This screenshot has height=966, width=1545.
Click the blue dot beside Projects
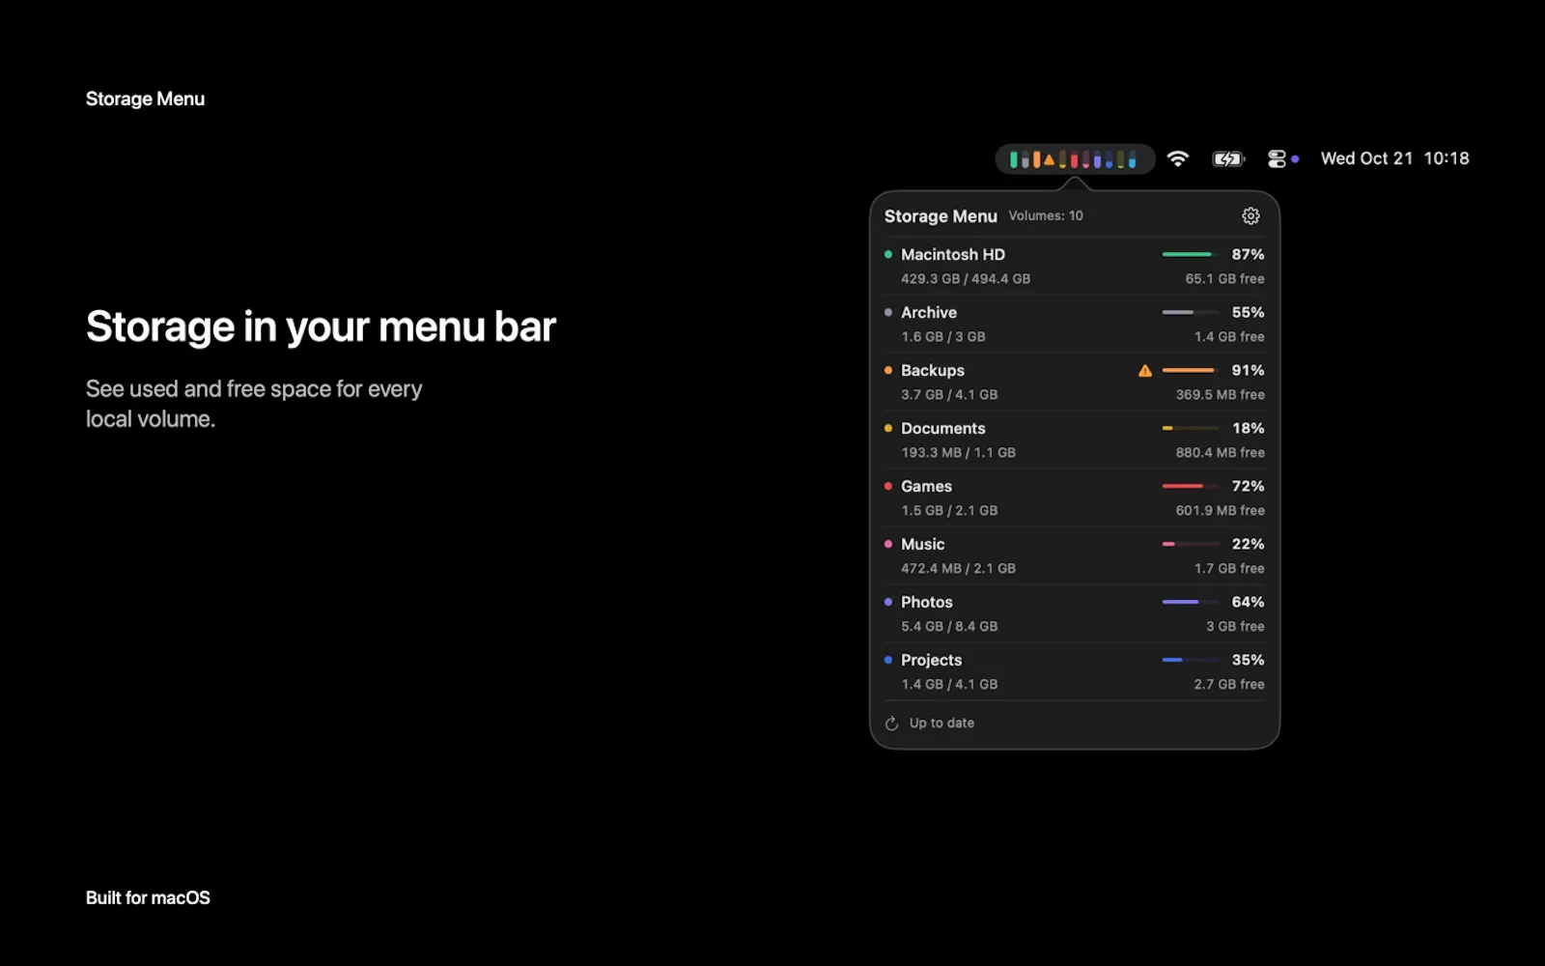(888, 660)
